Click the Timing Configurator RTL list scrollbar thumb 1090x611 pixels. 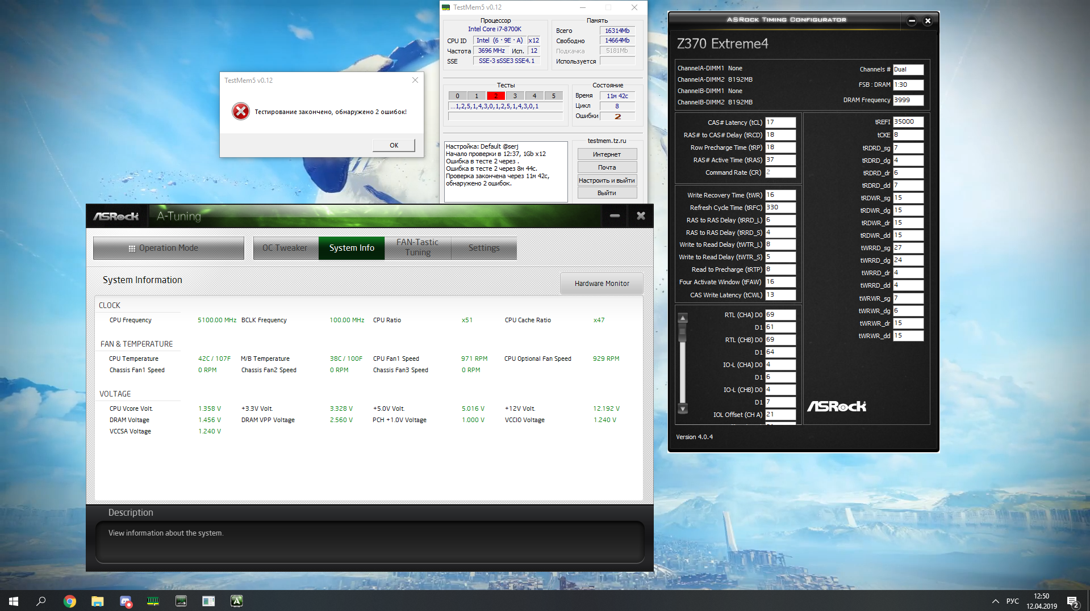(683, 332)
